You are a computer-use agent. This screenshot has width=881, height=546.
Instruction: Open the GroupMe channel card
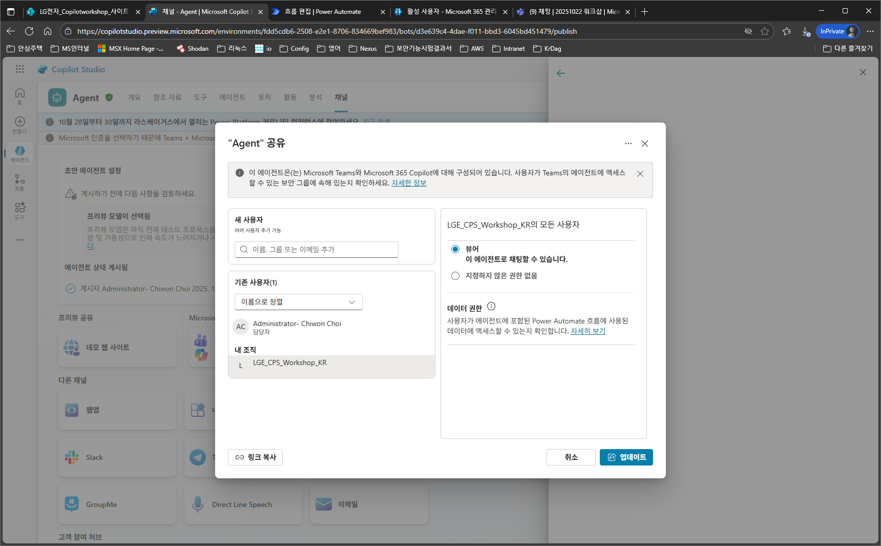[x=117, y=504]
